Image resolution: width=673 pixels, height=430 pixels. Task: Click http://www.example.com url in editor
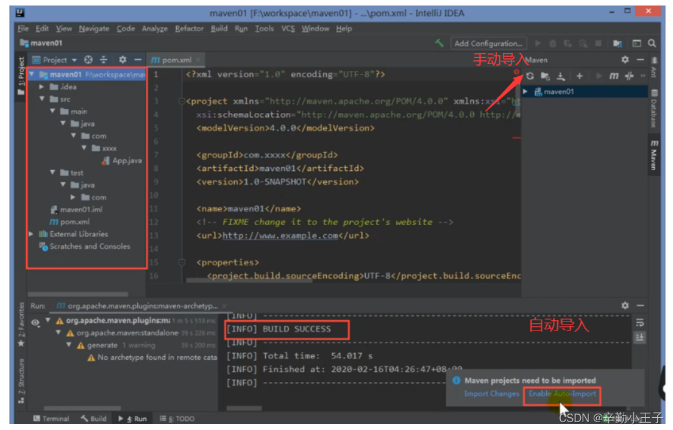pos(280,235)
